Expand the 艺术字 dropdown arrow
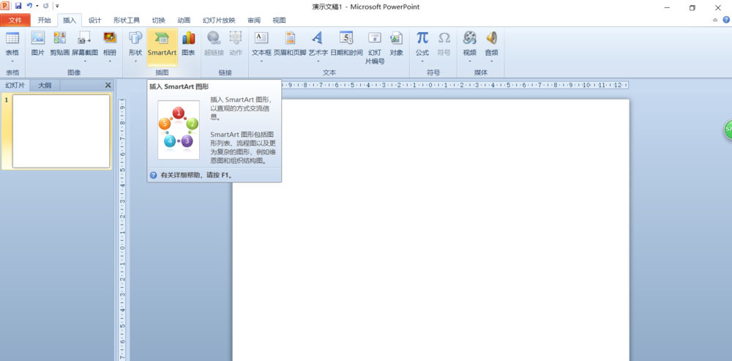 (318, 62)
